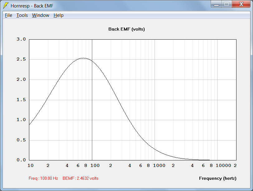Click the 1.0 label on voltage axis

point(21,120)
